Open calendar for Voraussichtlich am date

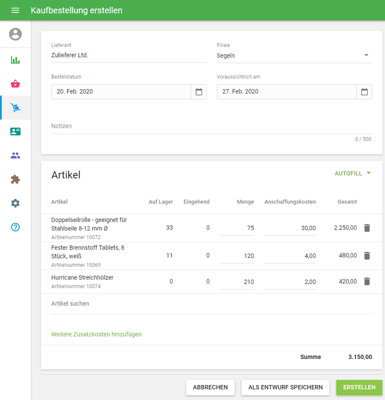click(364, 92)
